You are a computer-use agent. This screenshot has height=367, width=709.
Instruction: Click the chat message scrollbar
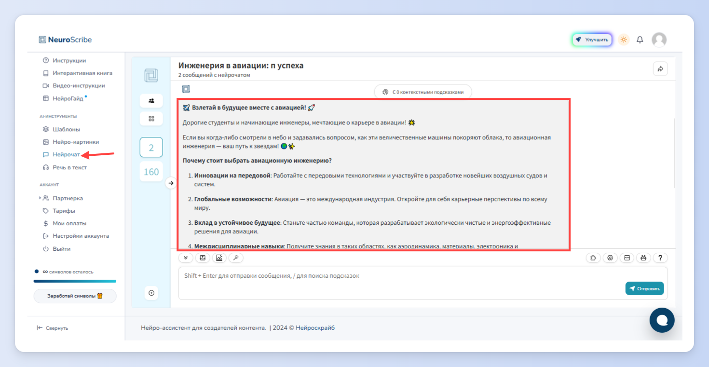[x=674, y=153]
